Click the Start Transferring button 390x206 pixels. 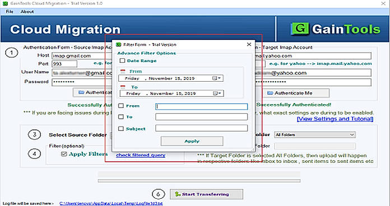[x=206, y=194]
